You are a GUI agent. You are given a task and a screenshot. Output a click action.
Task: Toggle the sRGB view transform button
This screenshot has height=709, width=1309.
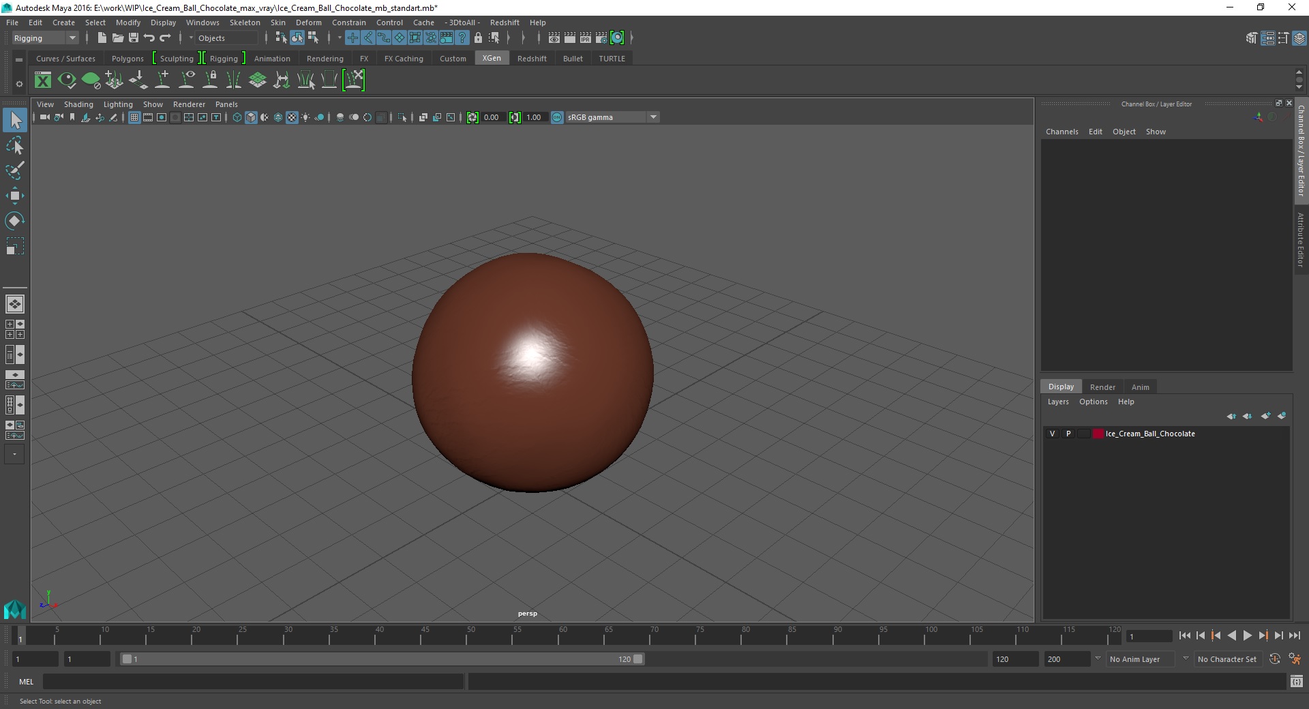click(x=557, y=117)
